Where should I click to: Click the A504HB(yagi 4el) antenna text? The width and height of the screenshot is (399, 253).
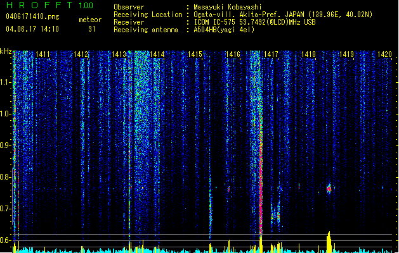coord(224,30)
